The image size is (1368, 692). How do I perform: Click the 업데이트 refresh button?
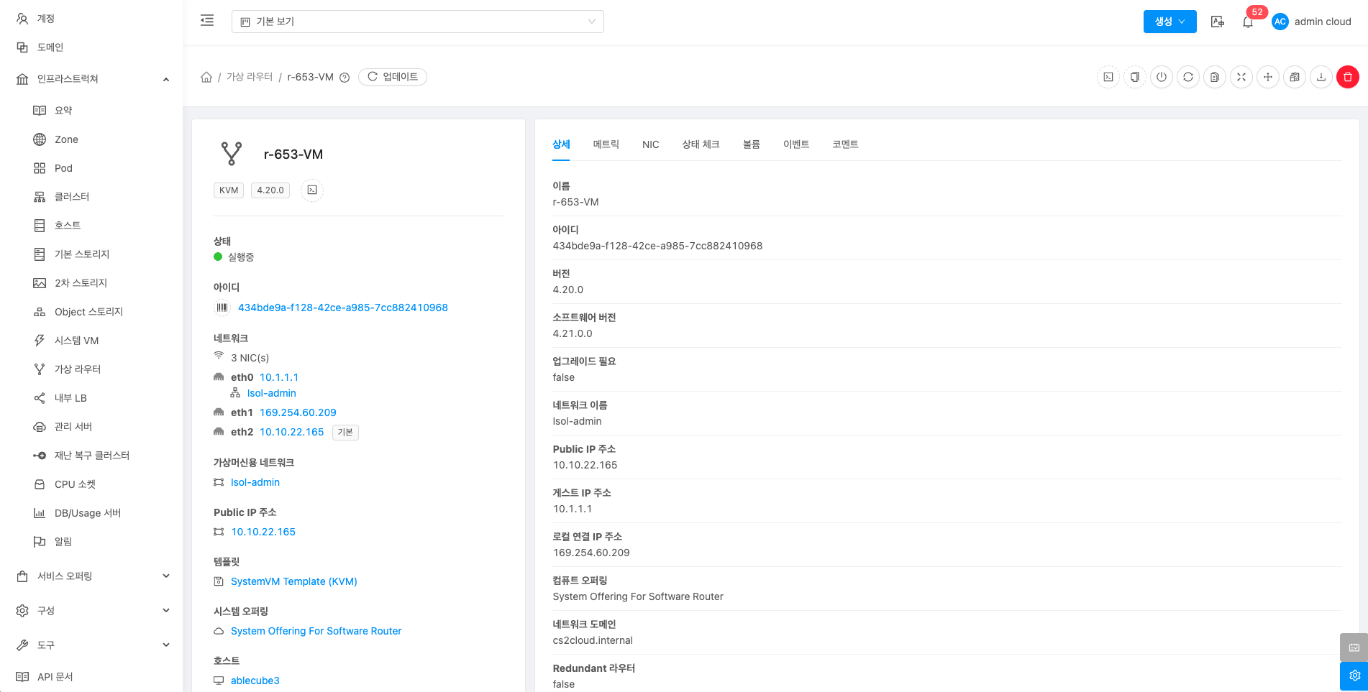coord(393,77)
